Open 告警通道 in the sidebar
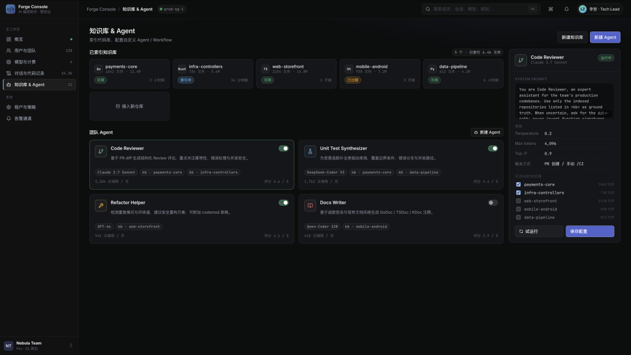 point(40,118)
